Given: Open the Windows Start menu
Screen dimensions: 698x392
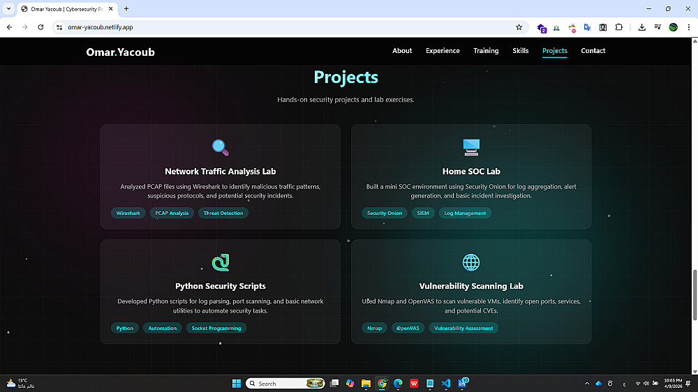Looking at the screenshot, I should 237,384.
